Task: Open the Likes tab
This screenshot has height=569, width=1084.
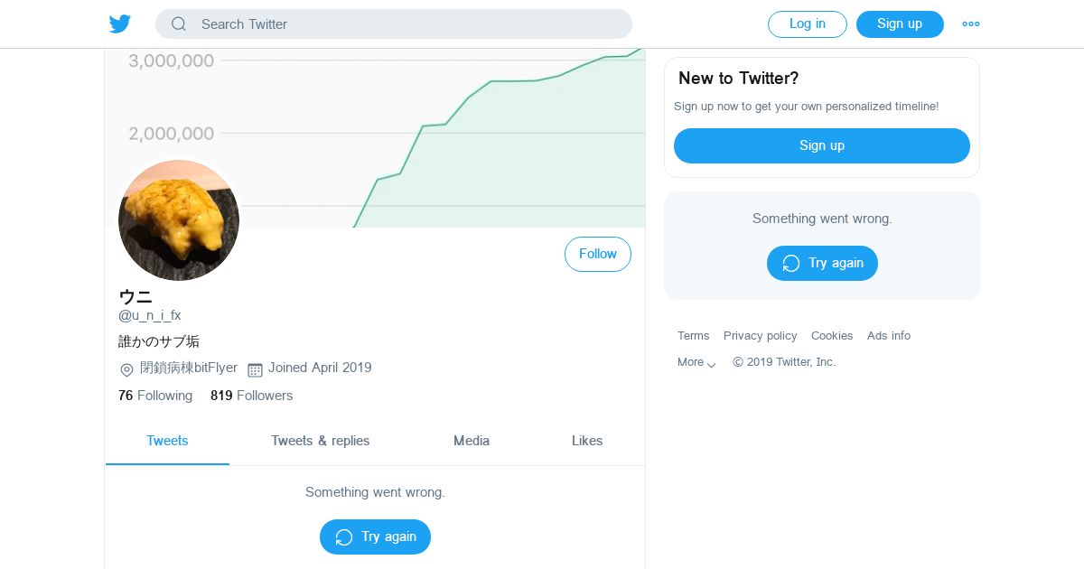Action: point(587,441)
